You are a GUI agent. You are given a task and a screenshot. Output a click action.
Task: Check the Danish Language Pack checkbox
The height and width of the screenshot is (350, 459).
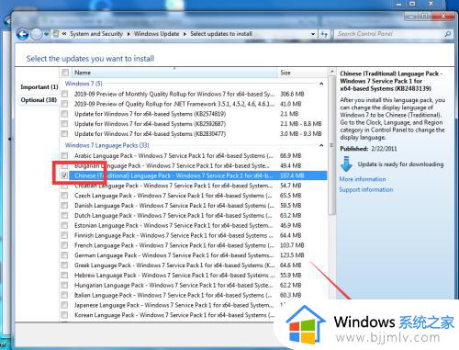point(64,206)
